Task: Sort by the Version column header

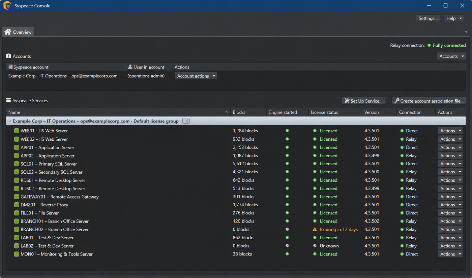Action: coord(379,112)
